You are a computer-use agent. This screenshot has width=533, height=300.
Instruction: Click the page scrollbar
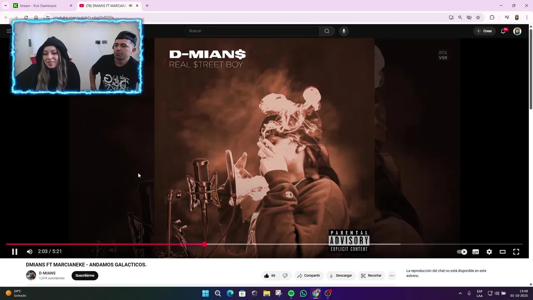531,69
